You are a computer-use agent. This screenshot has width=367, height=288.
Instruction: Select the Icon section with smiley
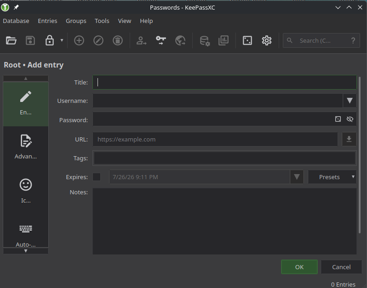(26, 192)
